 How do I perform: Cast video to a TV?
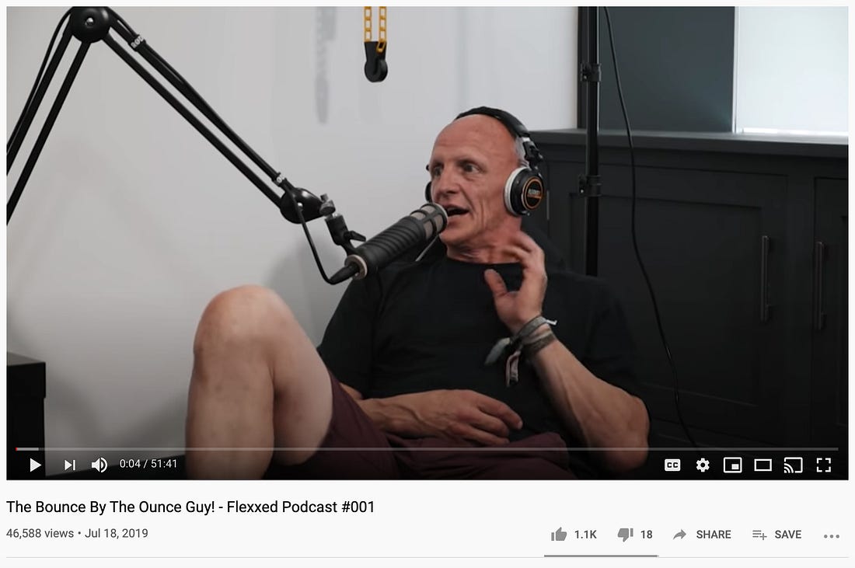pos(793,465)
